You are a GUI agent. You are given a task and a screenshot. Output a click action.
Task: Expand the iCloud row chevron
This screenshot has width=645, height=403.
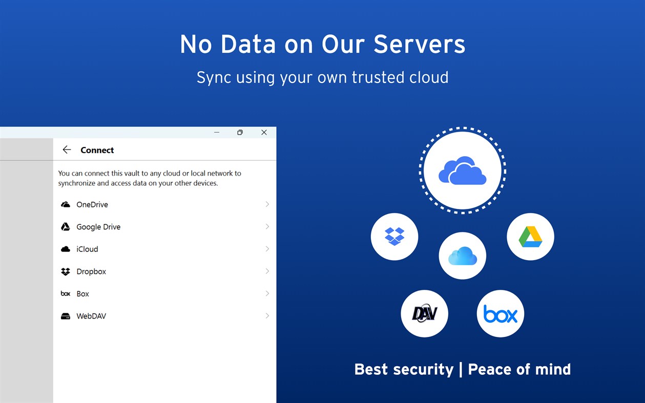coord(267,249)
